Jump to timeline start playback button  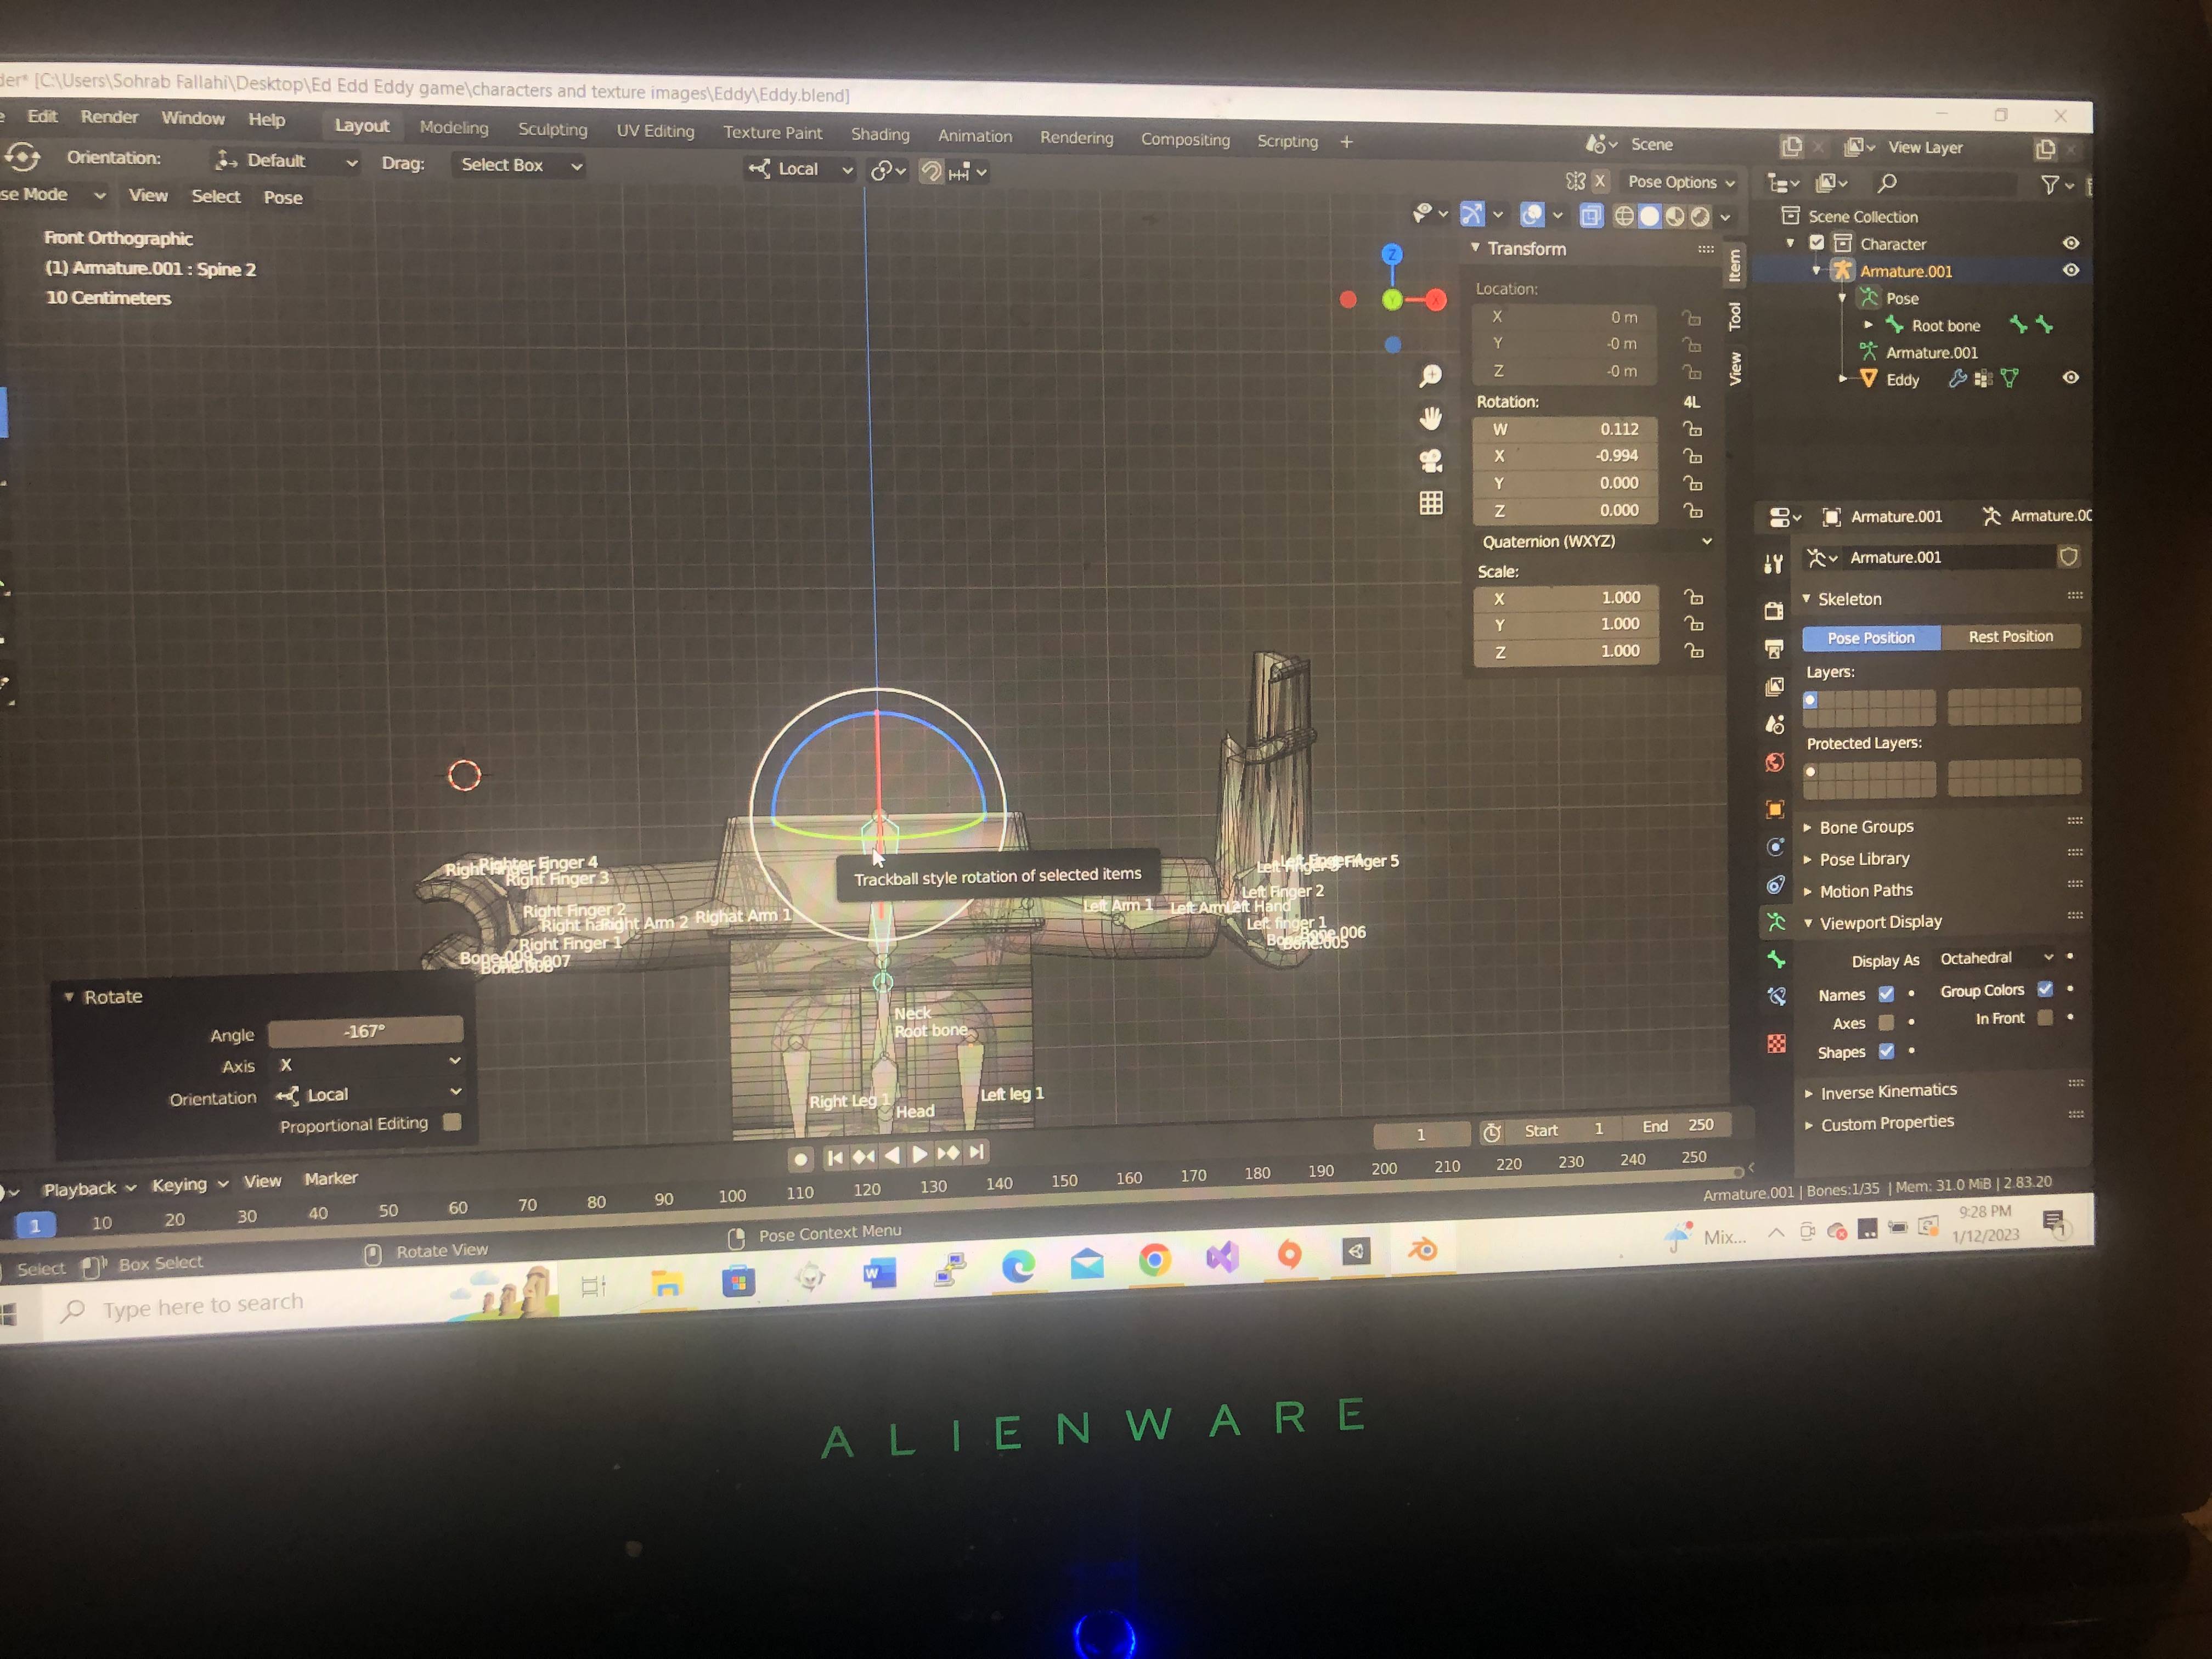835,1157
